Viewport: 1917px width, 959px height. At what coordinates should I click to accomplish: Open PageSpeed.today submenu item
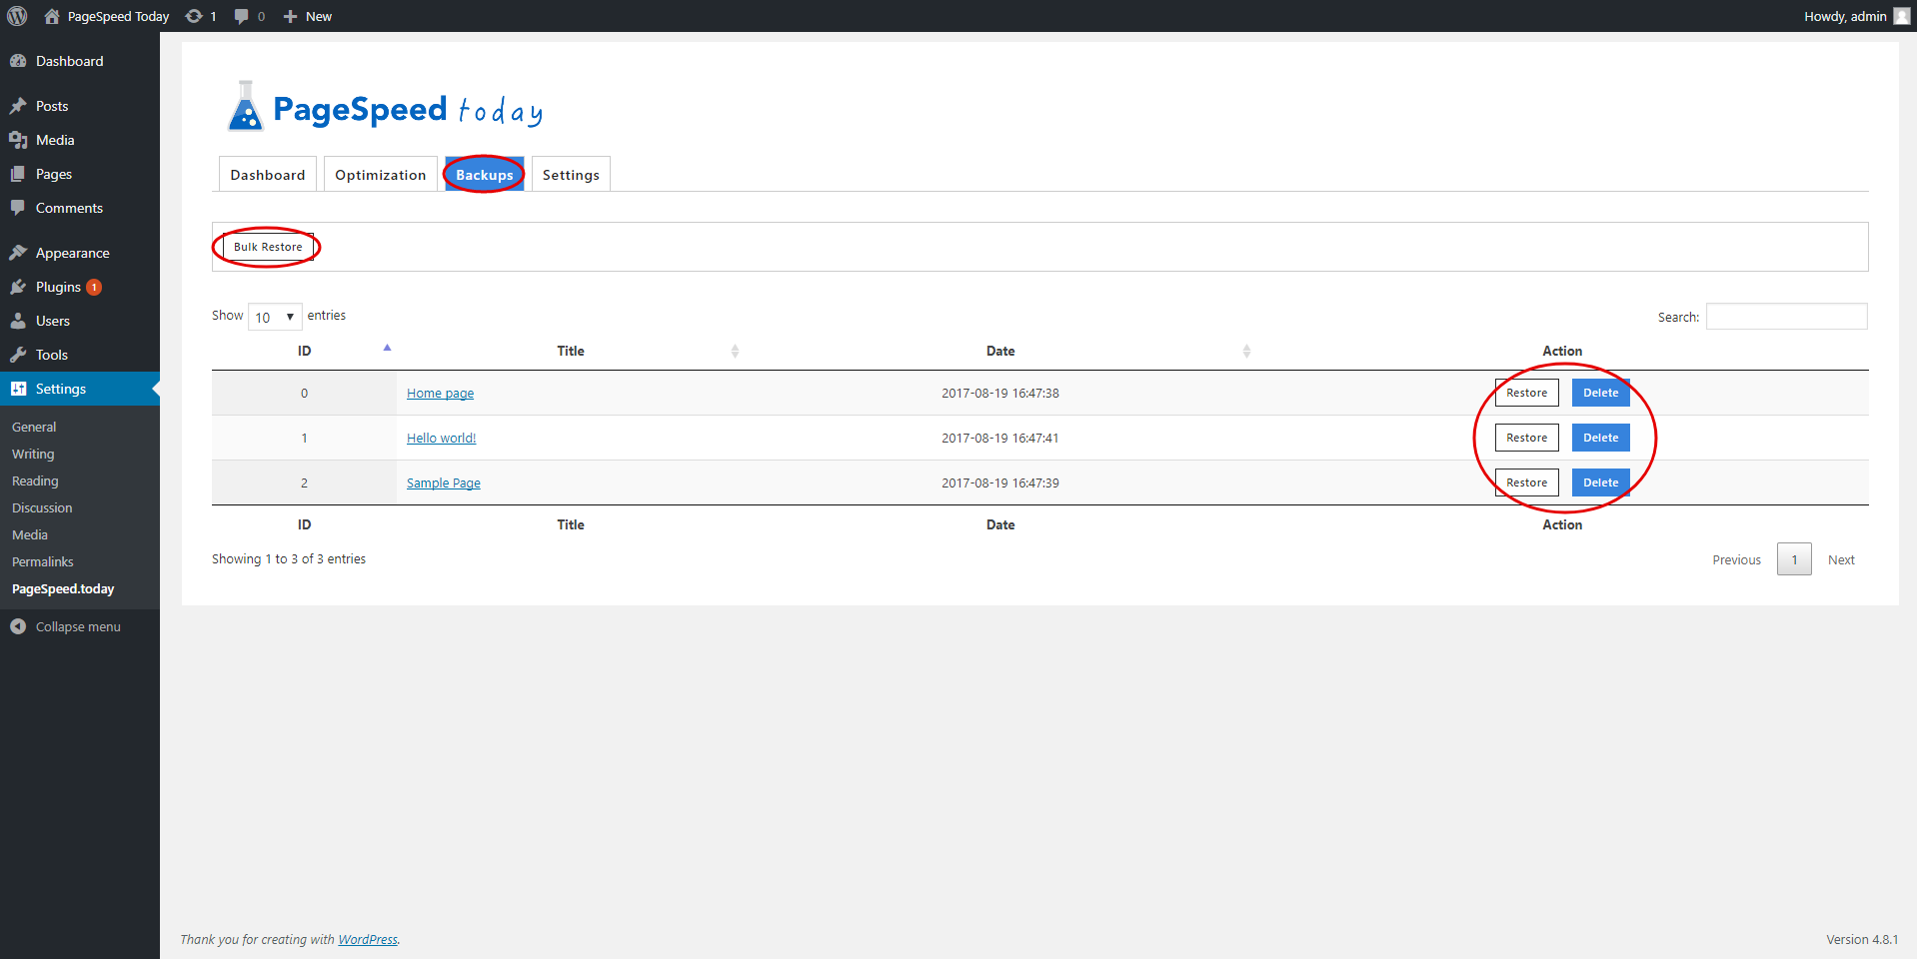click(x=63, y=588)
